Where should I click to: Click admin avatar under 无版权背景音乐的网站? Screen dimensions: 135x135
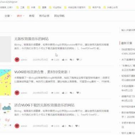17,59
